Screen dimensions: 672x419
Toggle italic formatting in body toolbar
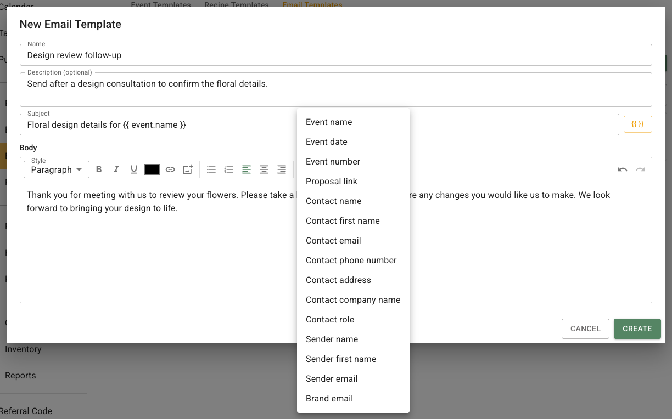(116, 169)
